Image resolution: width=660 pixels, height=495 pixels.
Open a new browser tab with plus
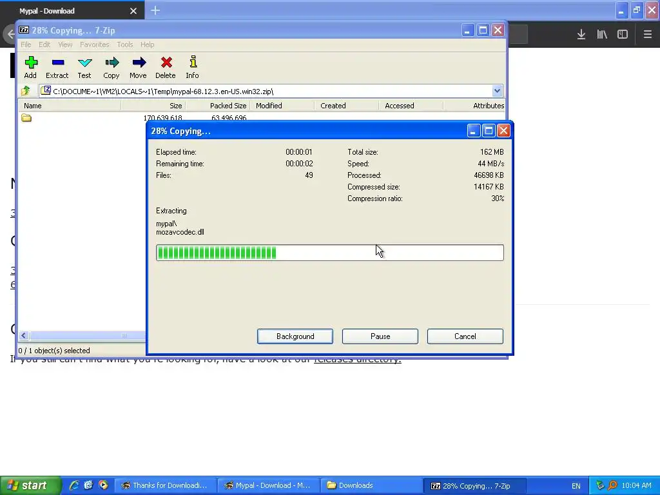pos(155,10)
